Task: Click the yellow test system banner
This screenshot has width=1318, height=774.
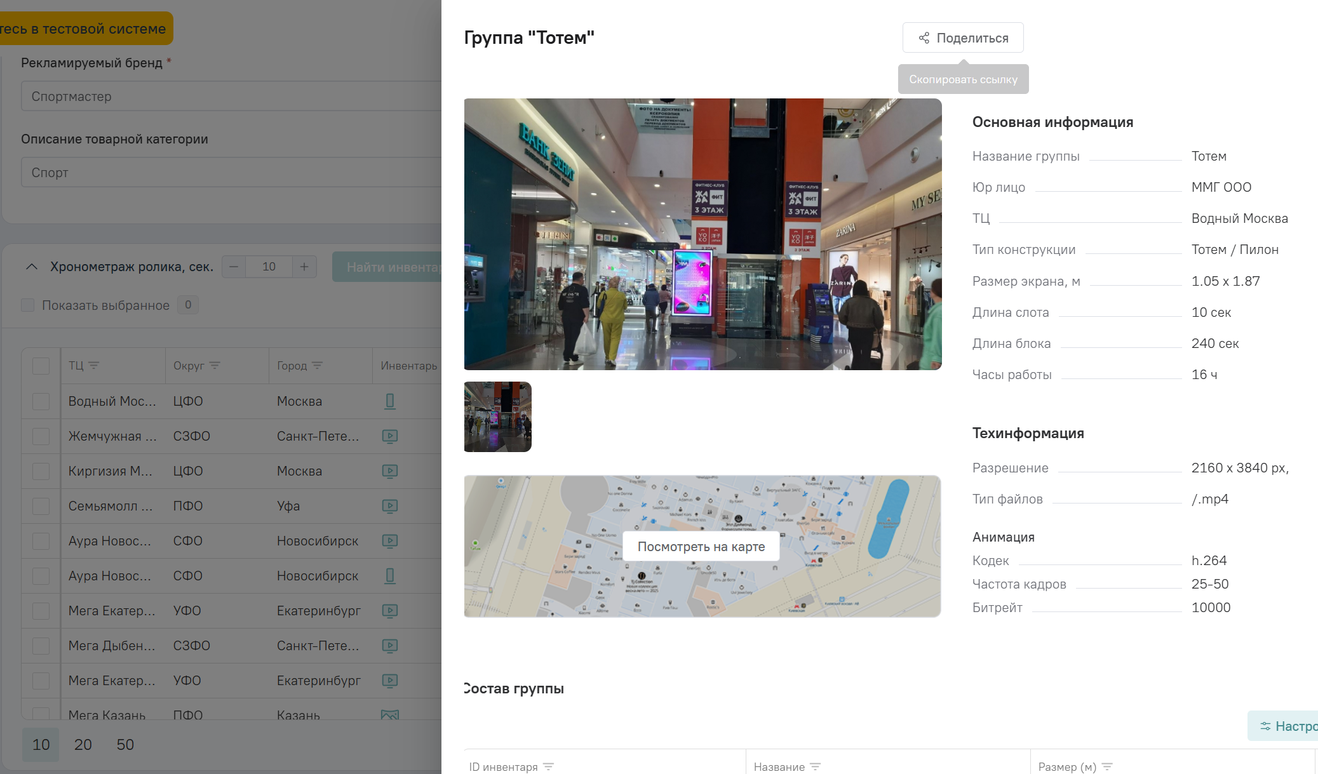Action: (x=86, y=29)
